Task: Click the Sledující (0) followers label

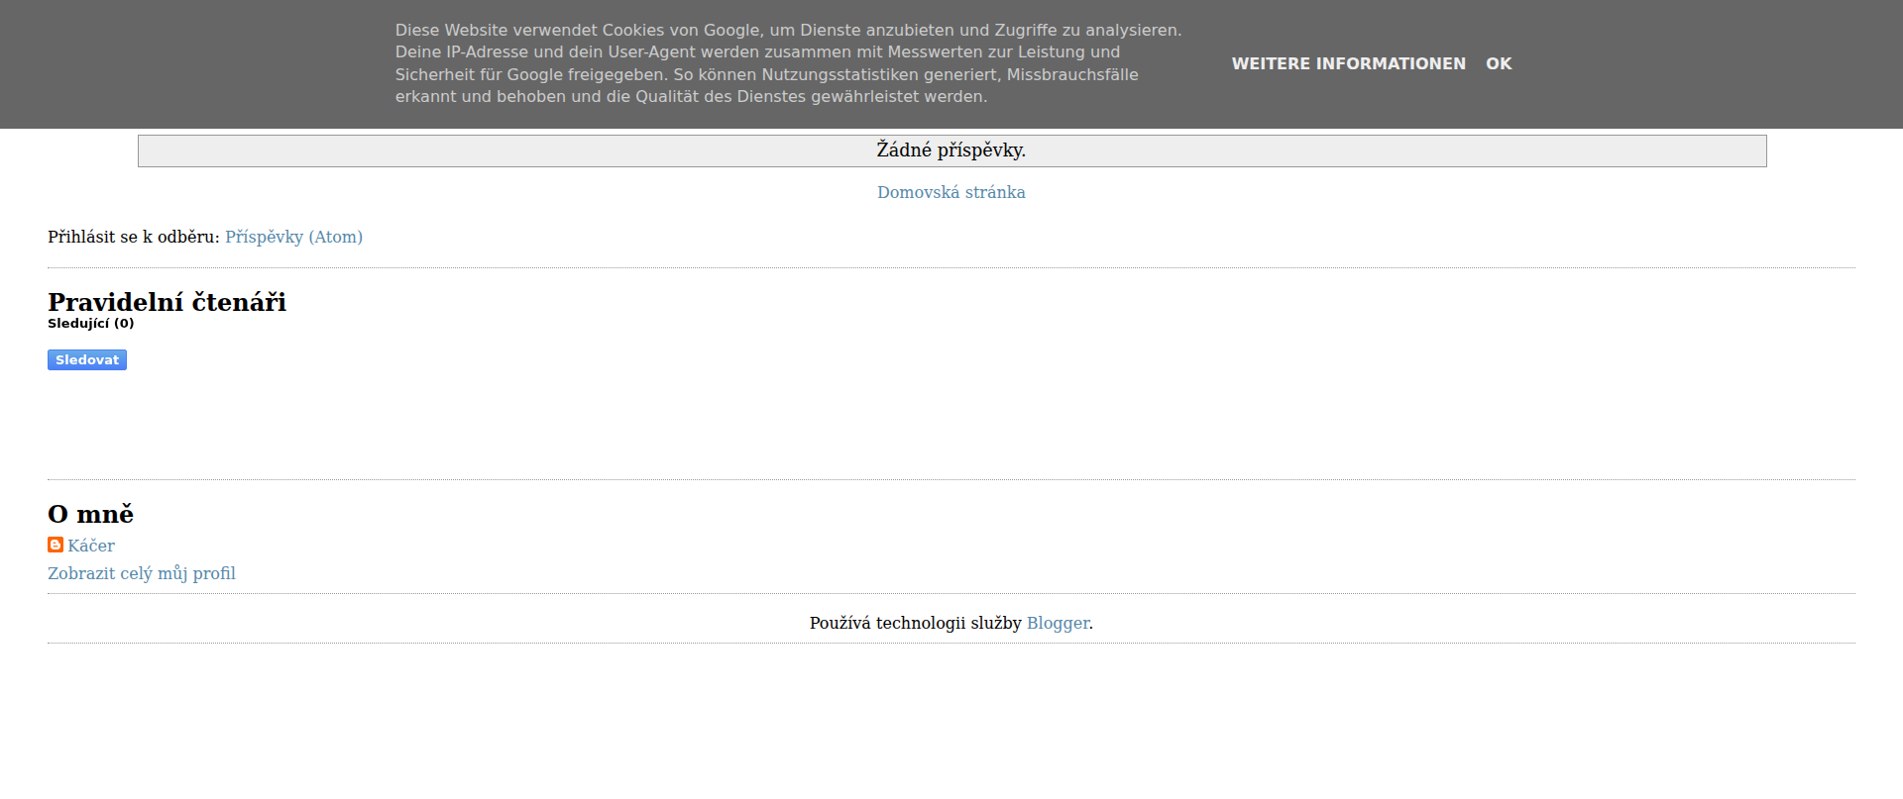Action: click(x=90, y=323)
